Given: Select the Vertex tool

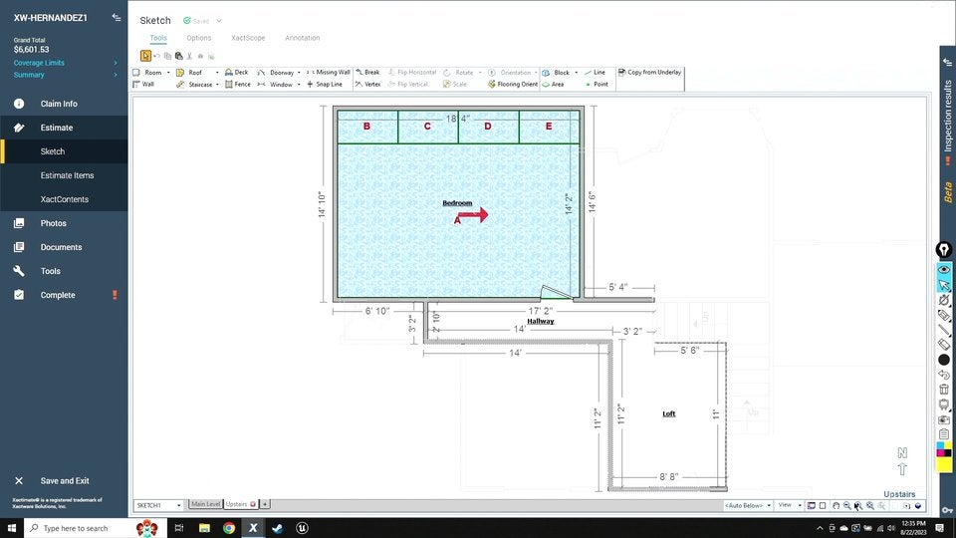Looking at the screenshot, I should (367, 85).
